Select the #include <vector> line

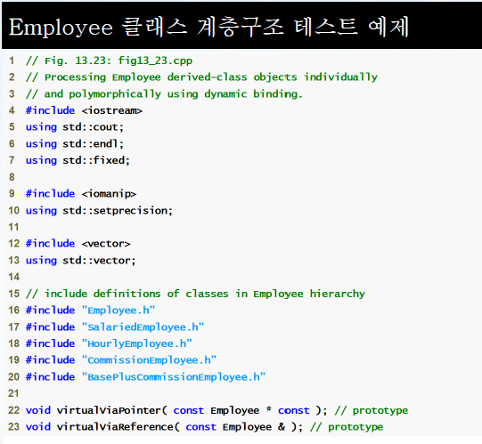pos(78,244)
